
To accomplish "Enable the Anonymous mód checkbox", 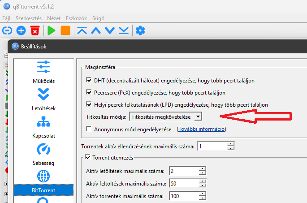I will (89, 129).
